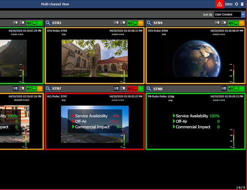
Task: Click second overlay icon above the 03:30:07.26 PM panel
Action: pyautogui.click(x=22, y=89)
